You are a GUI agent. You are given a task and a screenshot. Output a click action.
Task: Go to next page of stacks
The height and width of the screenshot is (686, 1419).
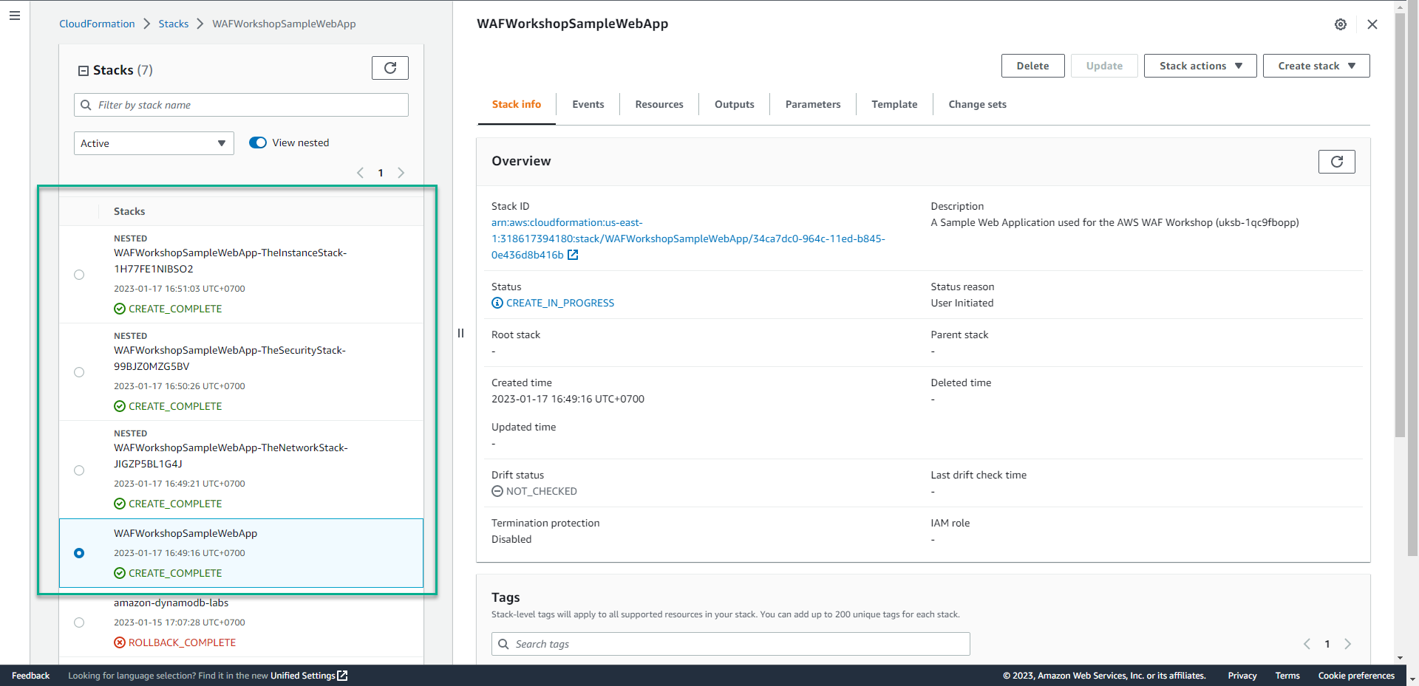pyautogui.click(x=401, y=173)
